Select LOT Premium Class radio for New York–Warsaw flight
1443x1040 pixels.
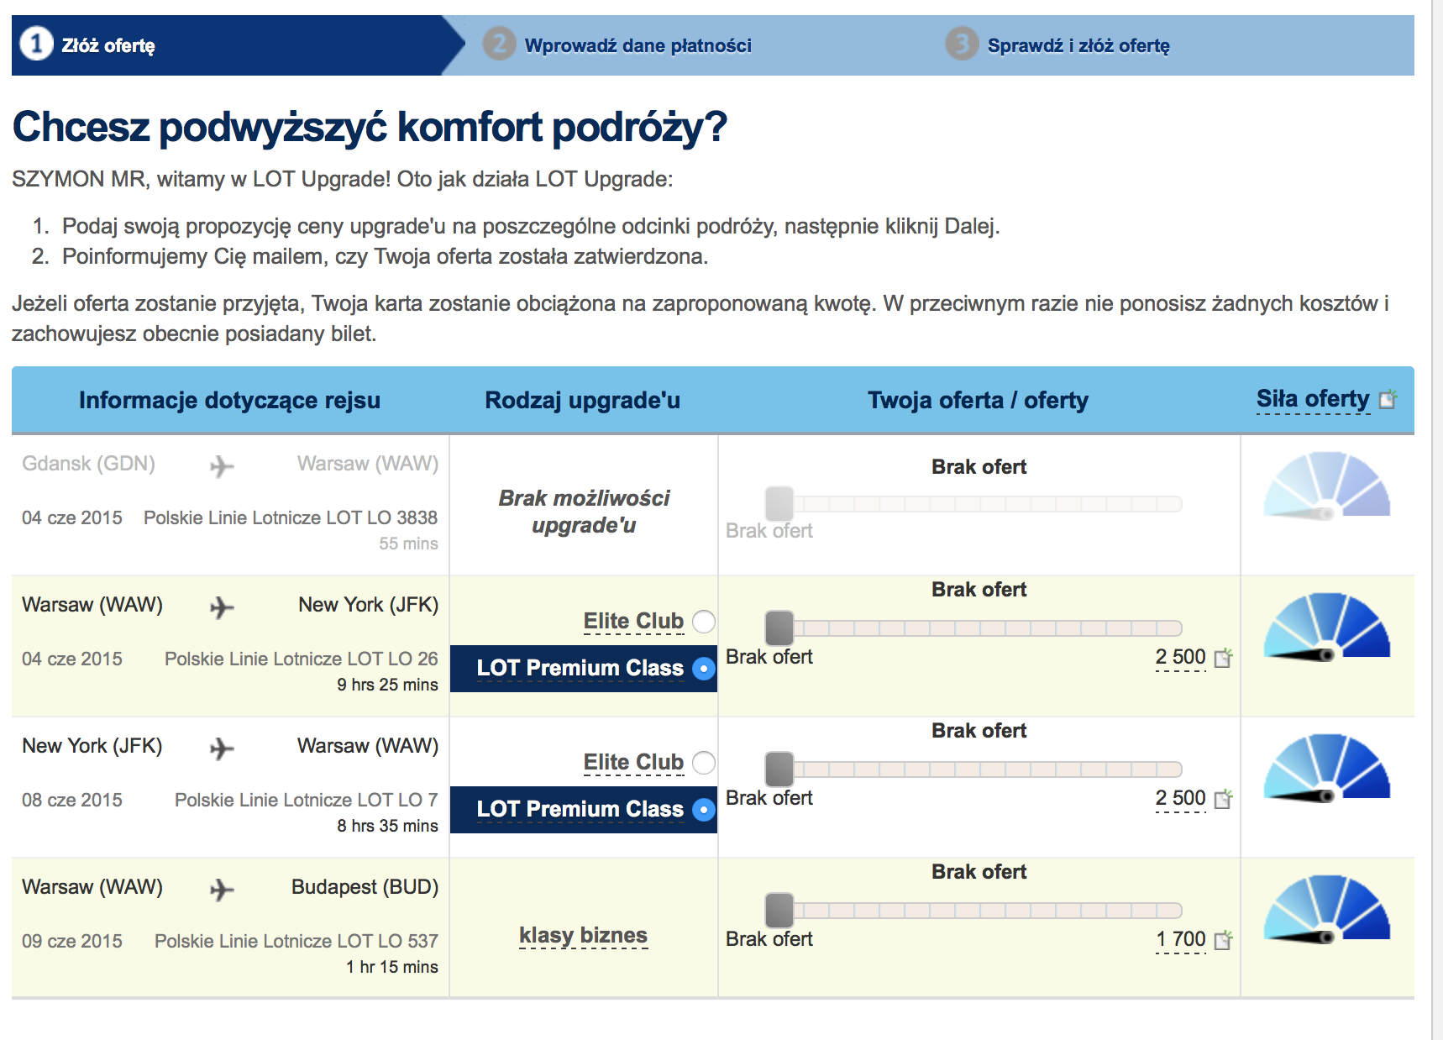click(x=704, y=810)
